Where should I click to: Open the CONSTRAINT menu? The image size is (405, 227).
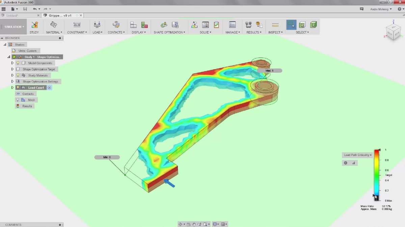coord(77,32)
